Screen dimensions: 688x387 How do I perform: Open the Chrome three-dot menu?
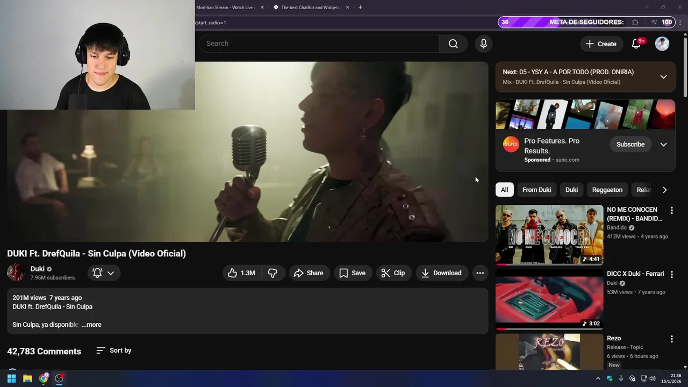[x=680, y=23]
